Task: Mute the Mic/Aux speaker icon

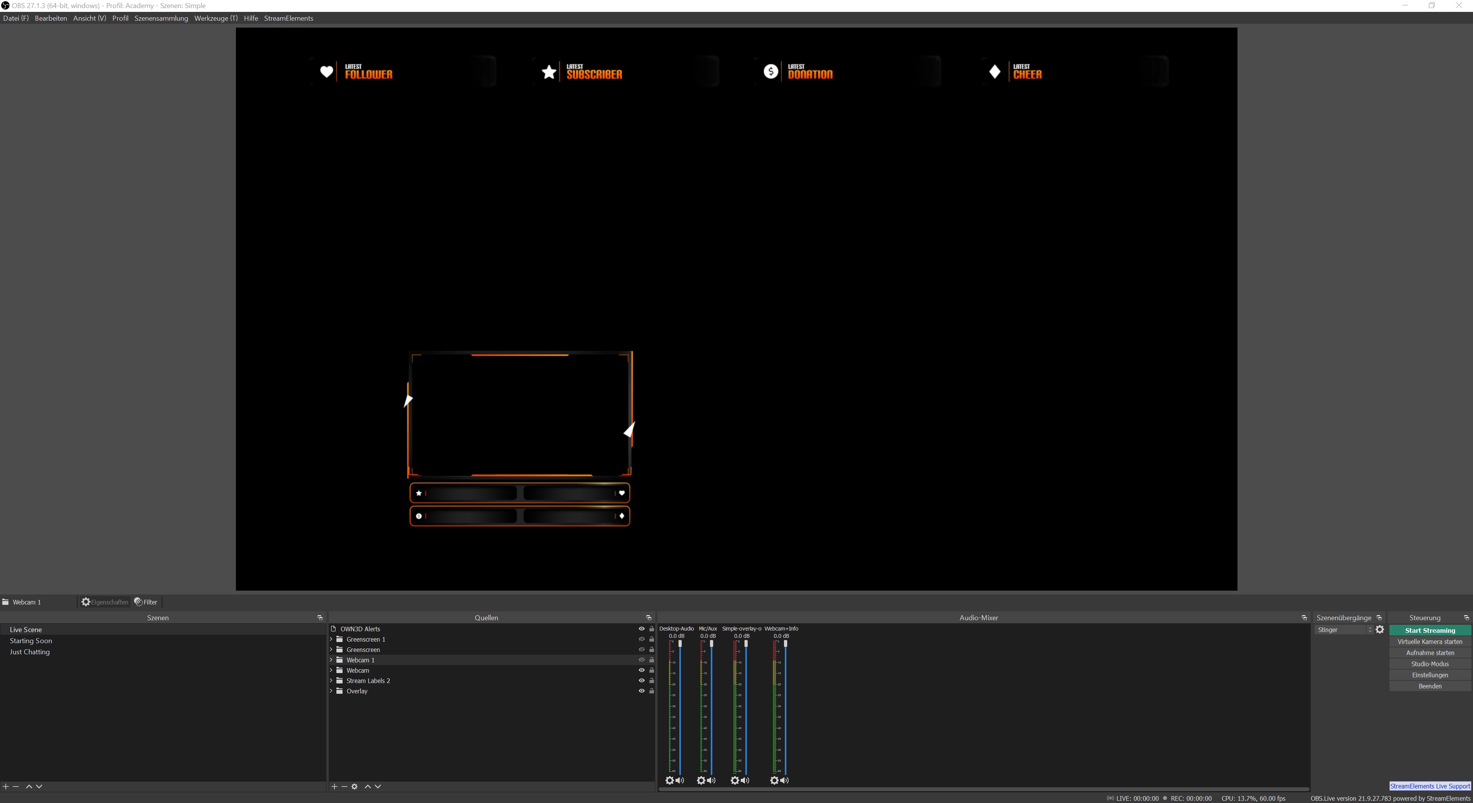Action: click(x=711, y=780)
